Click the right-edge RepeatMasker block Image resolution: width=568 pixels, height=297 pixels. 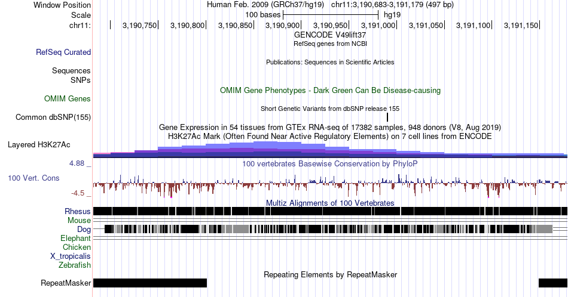(x=553, y=283)
